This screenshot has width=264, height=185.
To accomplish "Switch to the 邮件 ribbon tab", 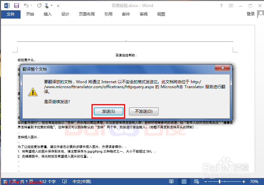I will click(126, 14).
